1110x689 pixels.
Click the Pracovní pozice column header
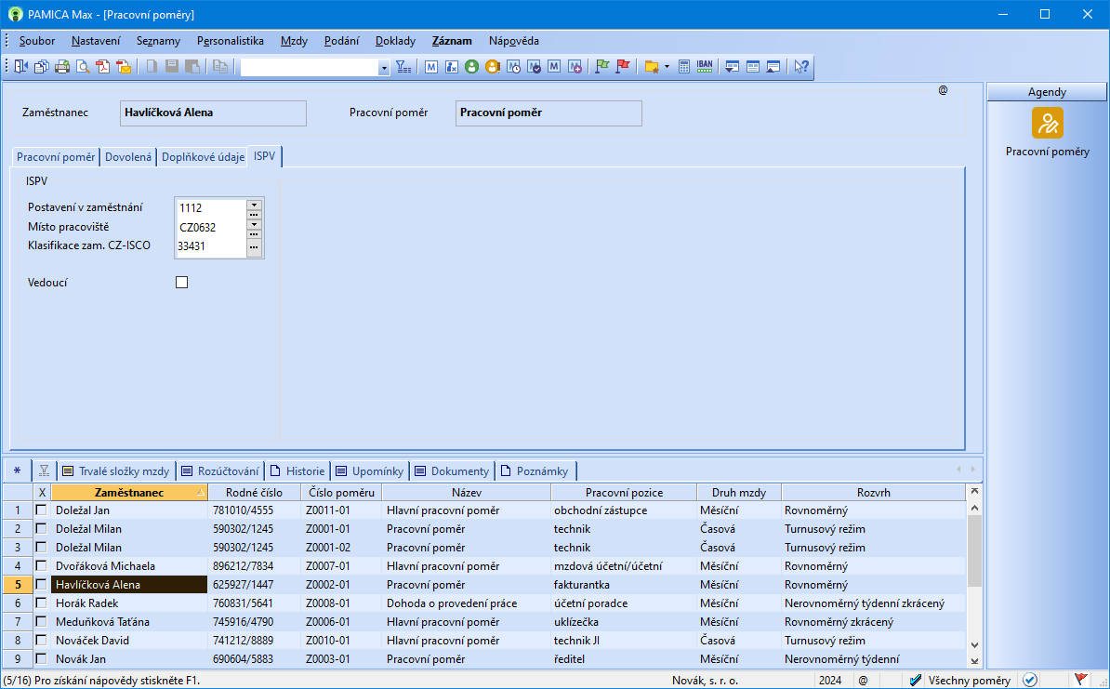[624, 492]
